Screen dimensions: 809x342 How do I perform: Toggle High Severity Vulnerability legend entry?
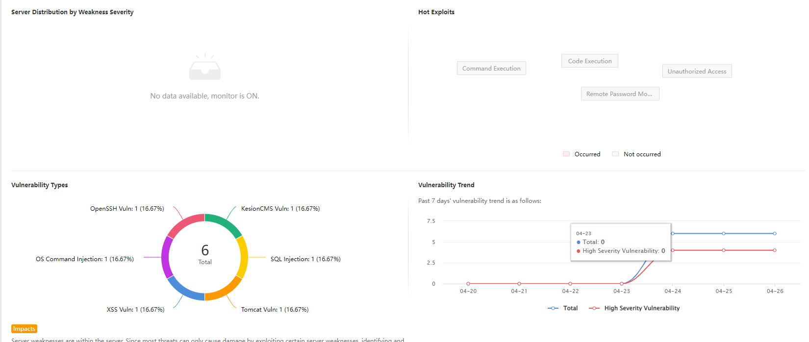point(634,308)
